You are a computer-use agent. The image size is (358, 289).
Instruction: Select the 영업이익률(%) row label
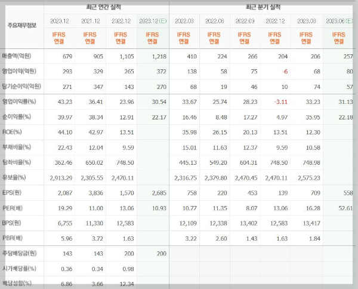(19, 102)
